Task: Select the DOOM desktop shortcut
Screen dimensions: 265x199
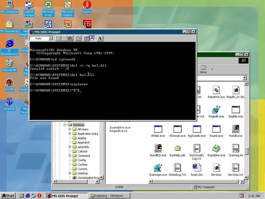Action: [x=9, y=85]
